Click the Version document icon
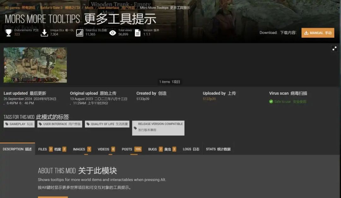 [138, 33]
